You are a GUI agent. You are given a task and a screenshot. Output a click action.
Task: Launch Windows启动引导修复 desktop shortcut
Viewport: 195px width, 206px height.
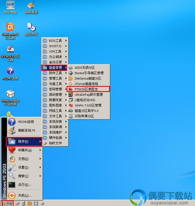[x=10, y=98]
